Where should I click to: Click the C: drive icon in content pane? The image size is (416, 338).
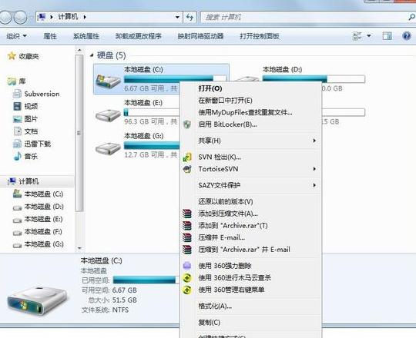pos(108,81)
